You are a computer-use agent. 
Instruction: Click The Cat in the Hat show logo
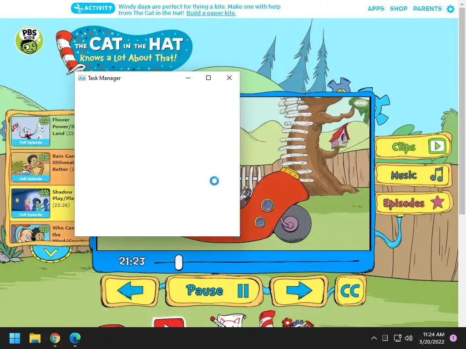(124, 50)
